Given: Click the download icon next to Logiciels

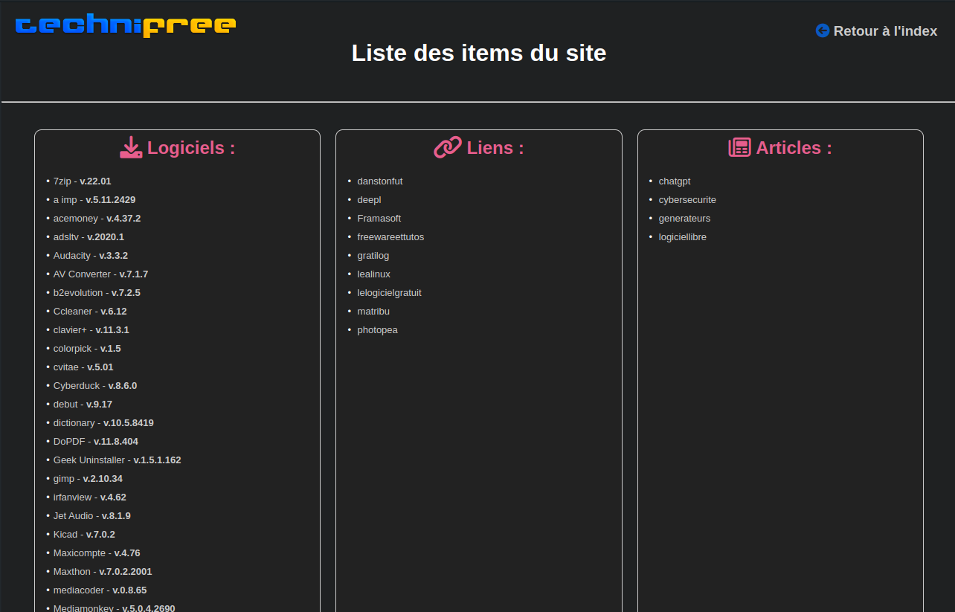Looking at the screenshot, I should [x=131, y=147].
